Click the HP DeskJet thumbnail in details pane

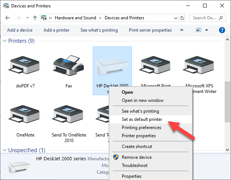[x=19, y=167]
